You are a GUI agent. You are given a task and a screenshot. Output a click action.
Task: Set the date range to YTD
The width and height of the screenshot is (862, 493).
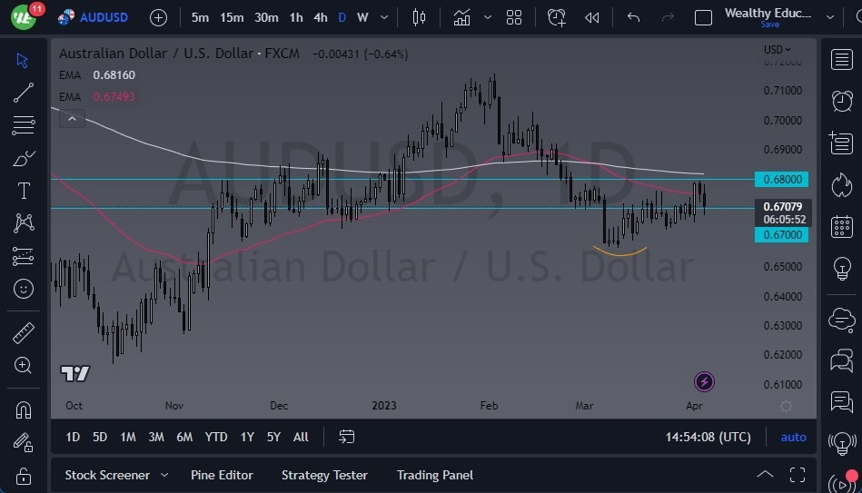[x=216, y=437]
